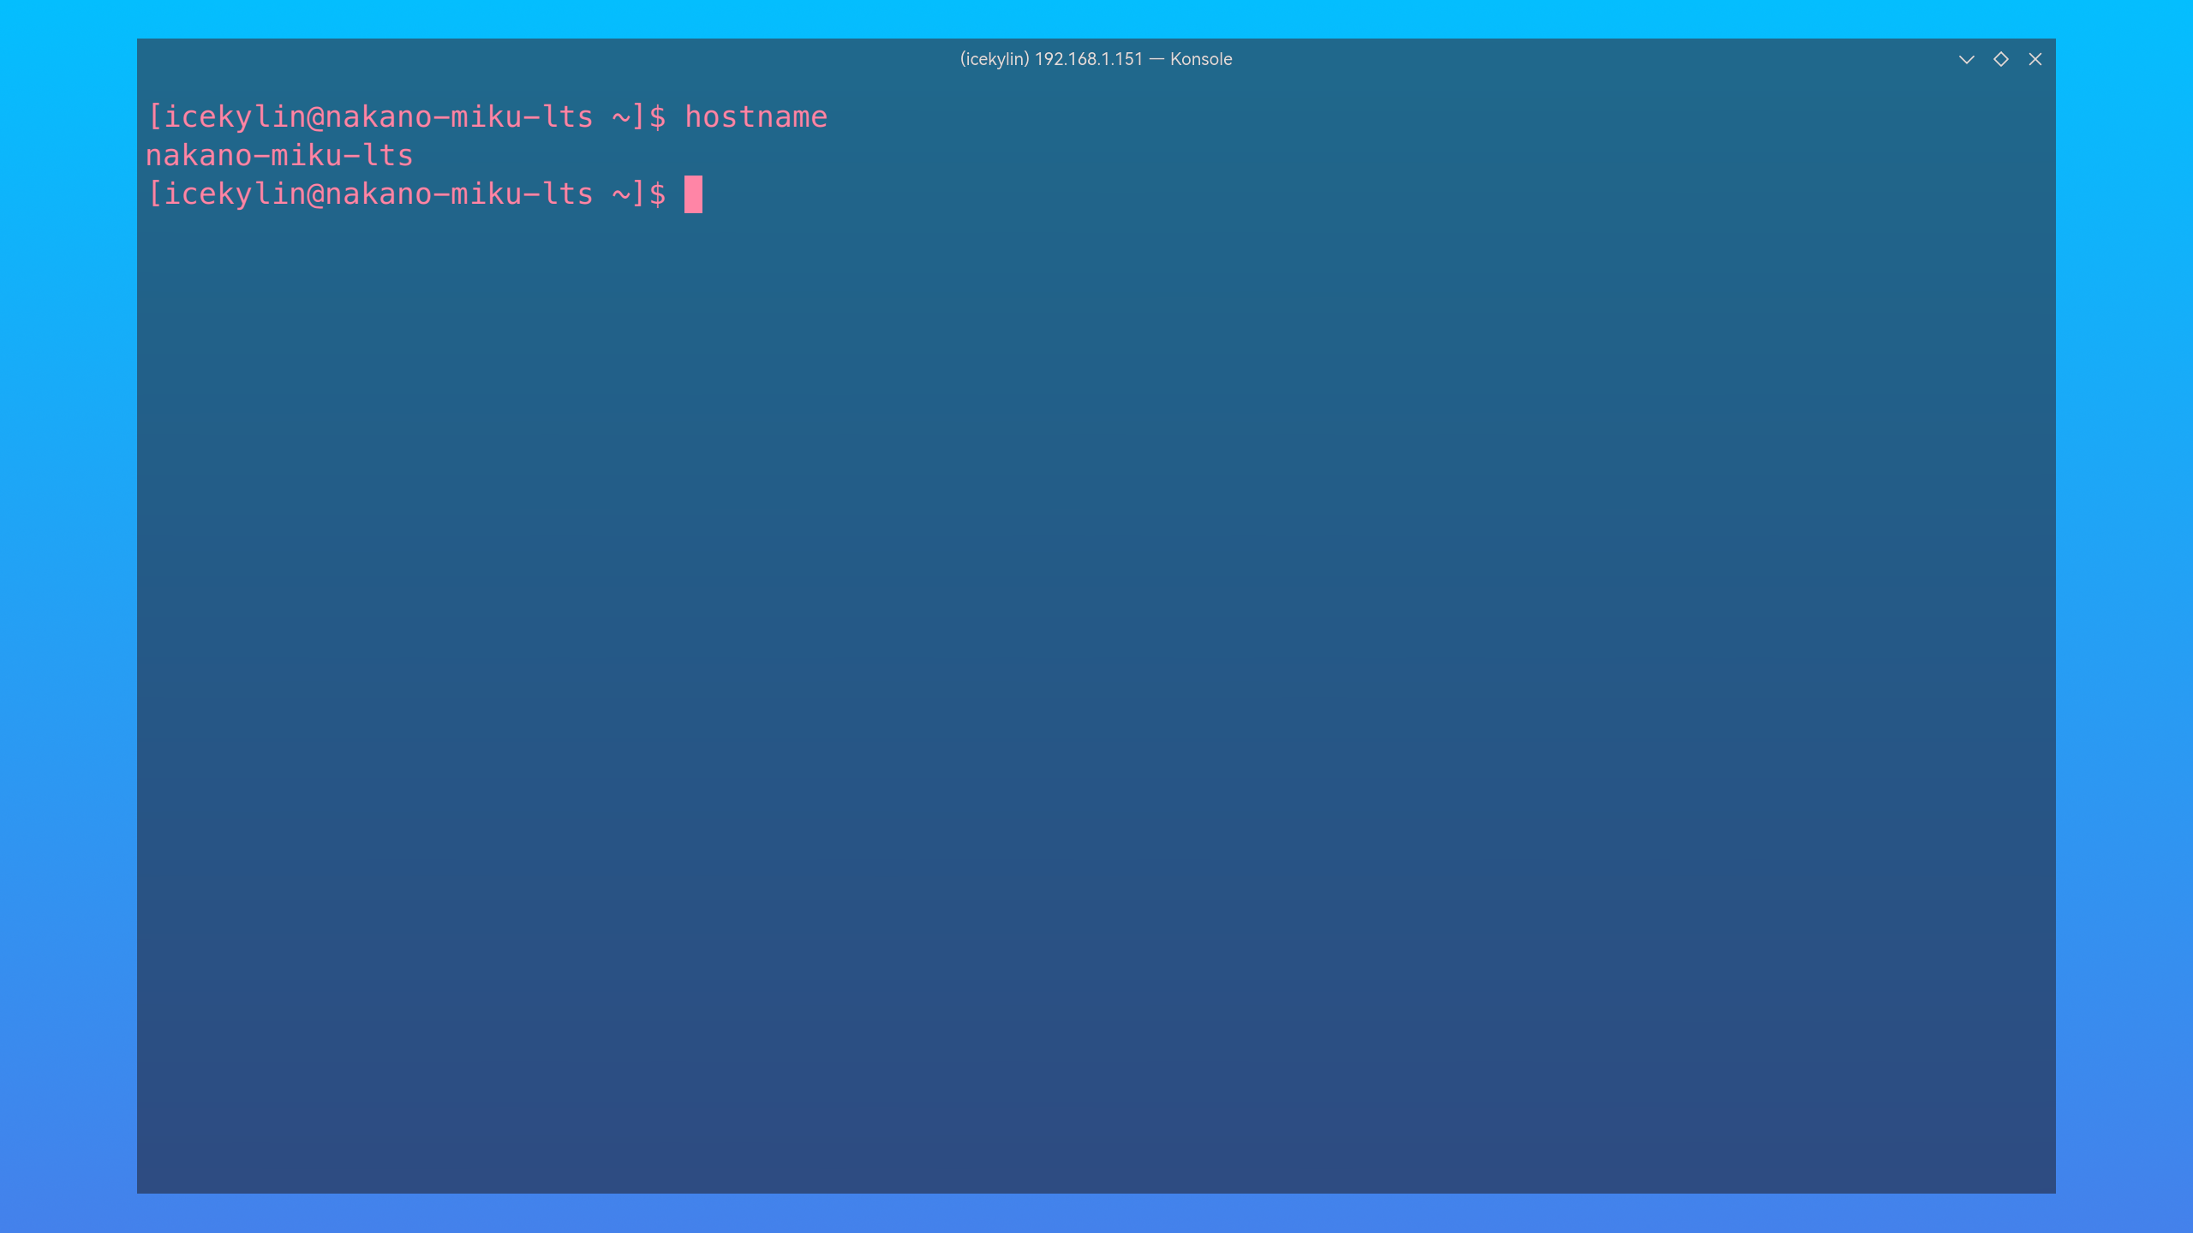This screenshot has width=2193, height=1233.
Task: Click the Konsole title bar
Action: click(x=1096, y=59)
